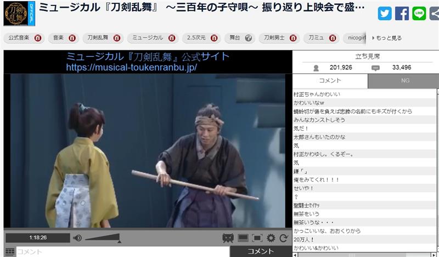Select comment 俺をみてくれ！！！

[317, 180]
